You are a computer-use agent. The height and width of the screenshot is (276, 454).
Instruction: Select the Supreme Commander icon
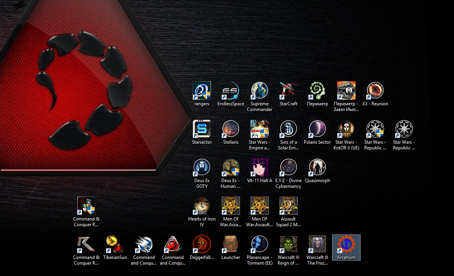coord(260,90)
